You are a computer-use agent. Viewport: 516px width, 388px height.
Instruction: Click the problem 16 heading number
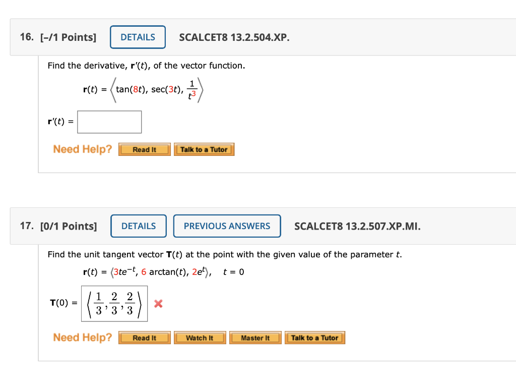25,37
